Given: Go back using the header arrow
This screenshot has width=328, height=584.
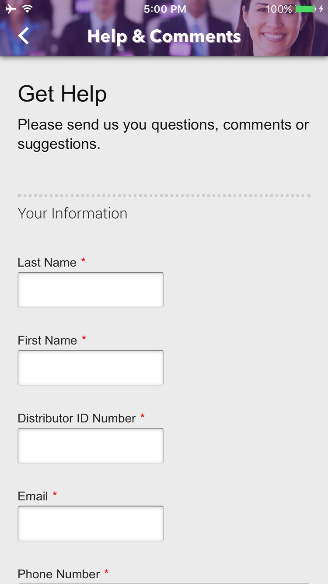Looking at the screenshot, I should [24, 36].
